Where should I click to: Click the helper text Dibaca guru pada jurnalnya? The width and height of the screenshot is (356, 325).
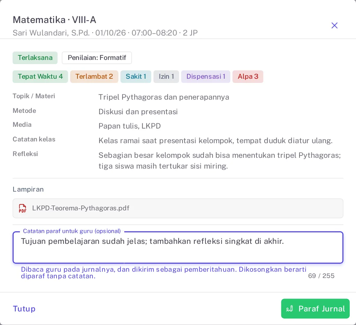click(164, 273)
